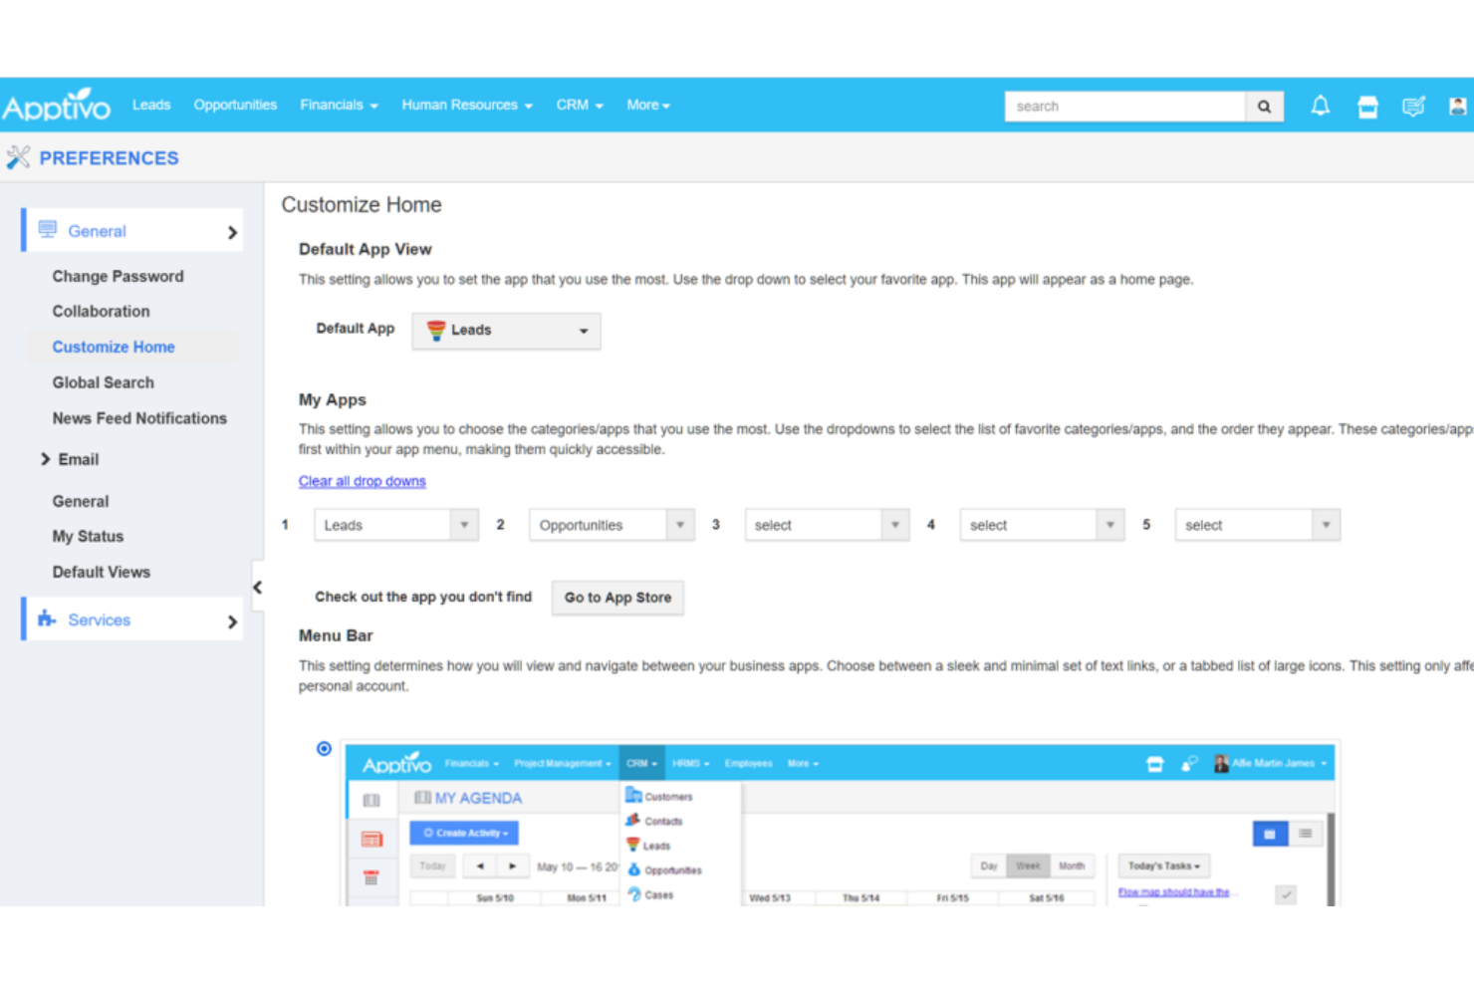This screenshot has width=1474, height=983.
Task: Open the notifications bell icon
Action: 1320,106
